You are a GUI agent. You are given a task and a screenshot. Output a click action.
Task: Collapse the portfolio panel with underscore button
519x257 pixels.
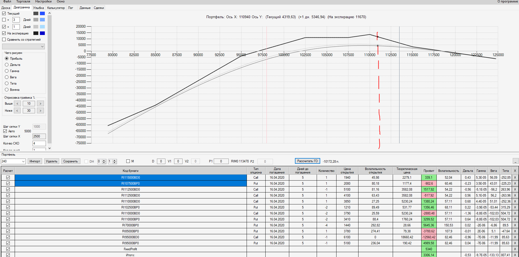coord(515,161)
